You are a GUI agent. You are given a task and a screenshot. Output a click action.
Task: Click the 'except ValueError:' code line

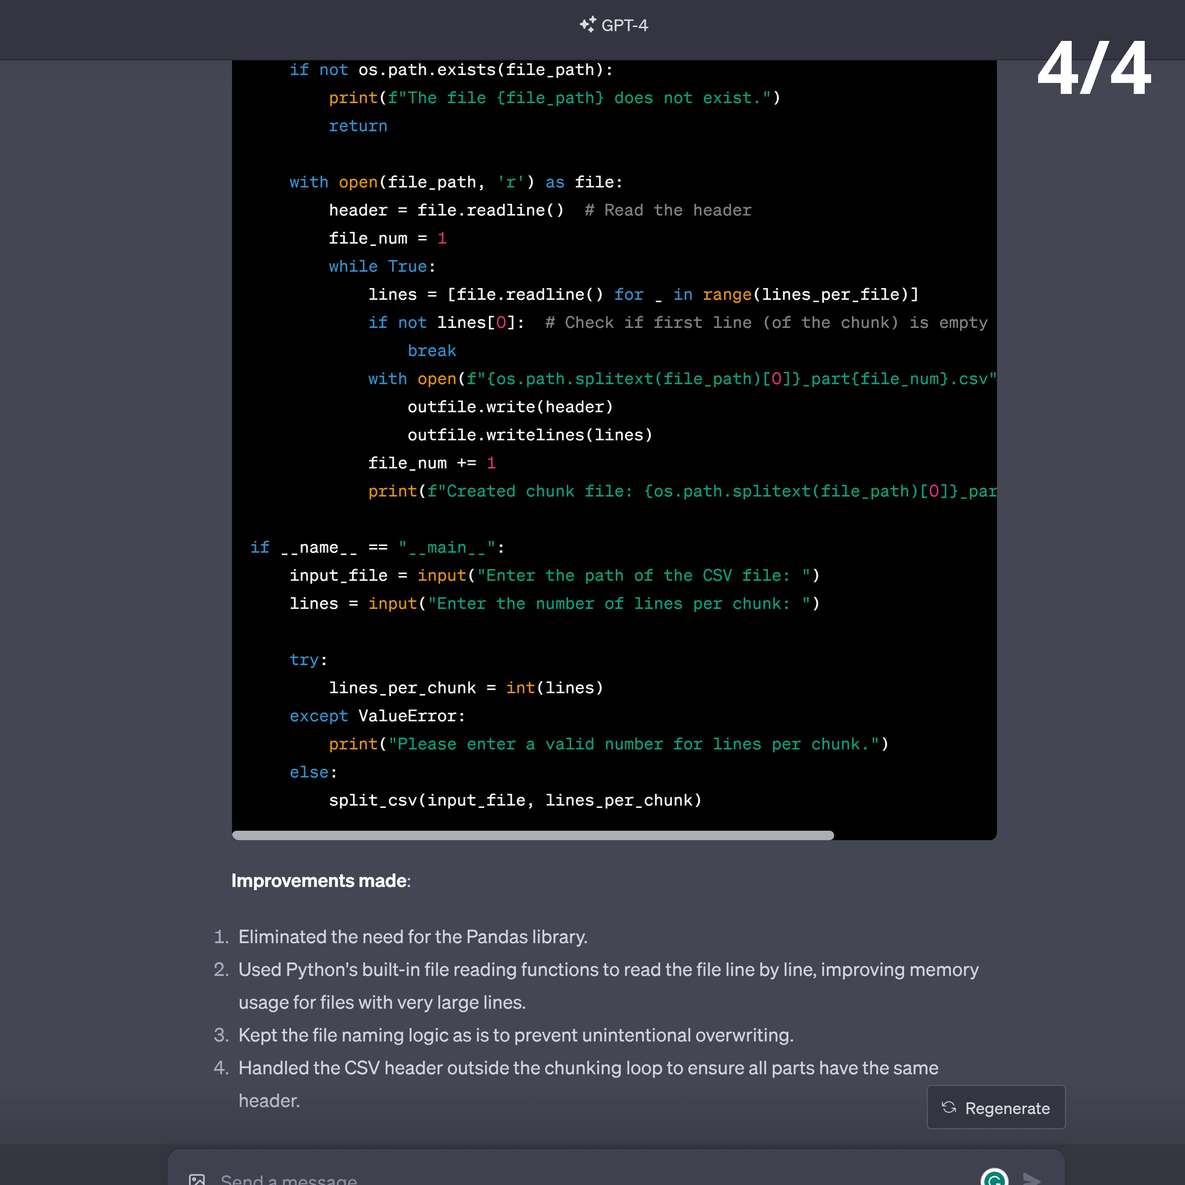coord(377,716)
